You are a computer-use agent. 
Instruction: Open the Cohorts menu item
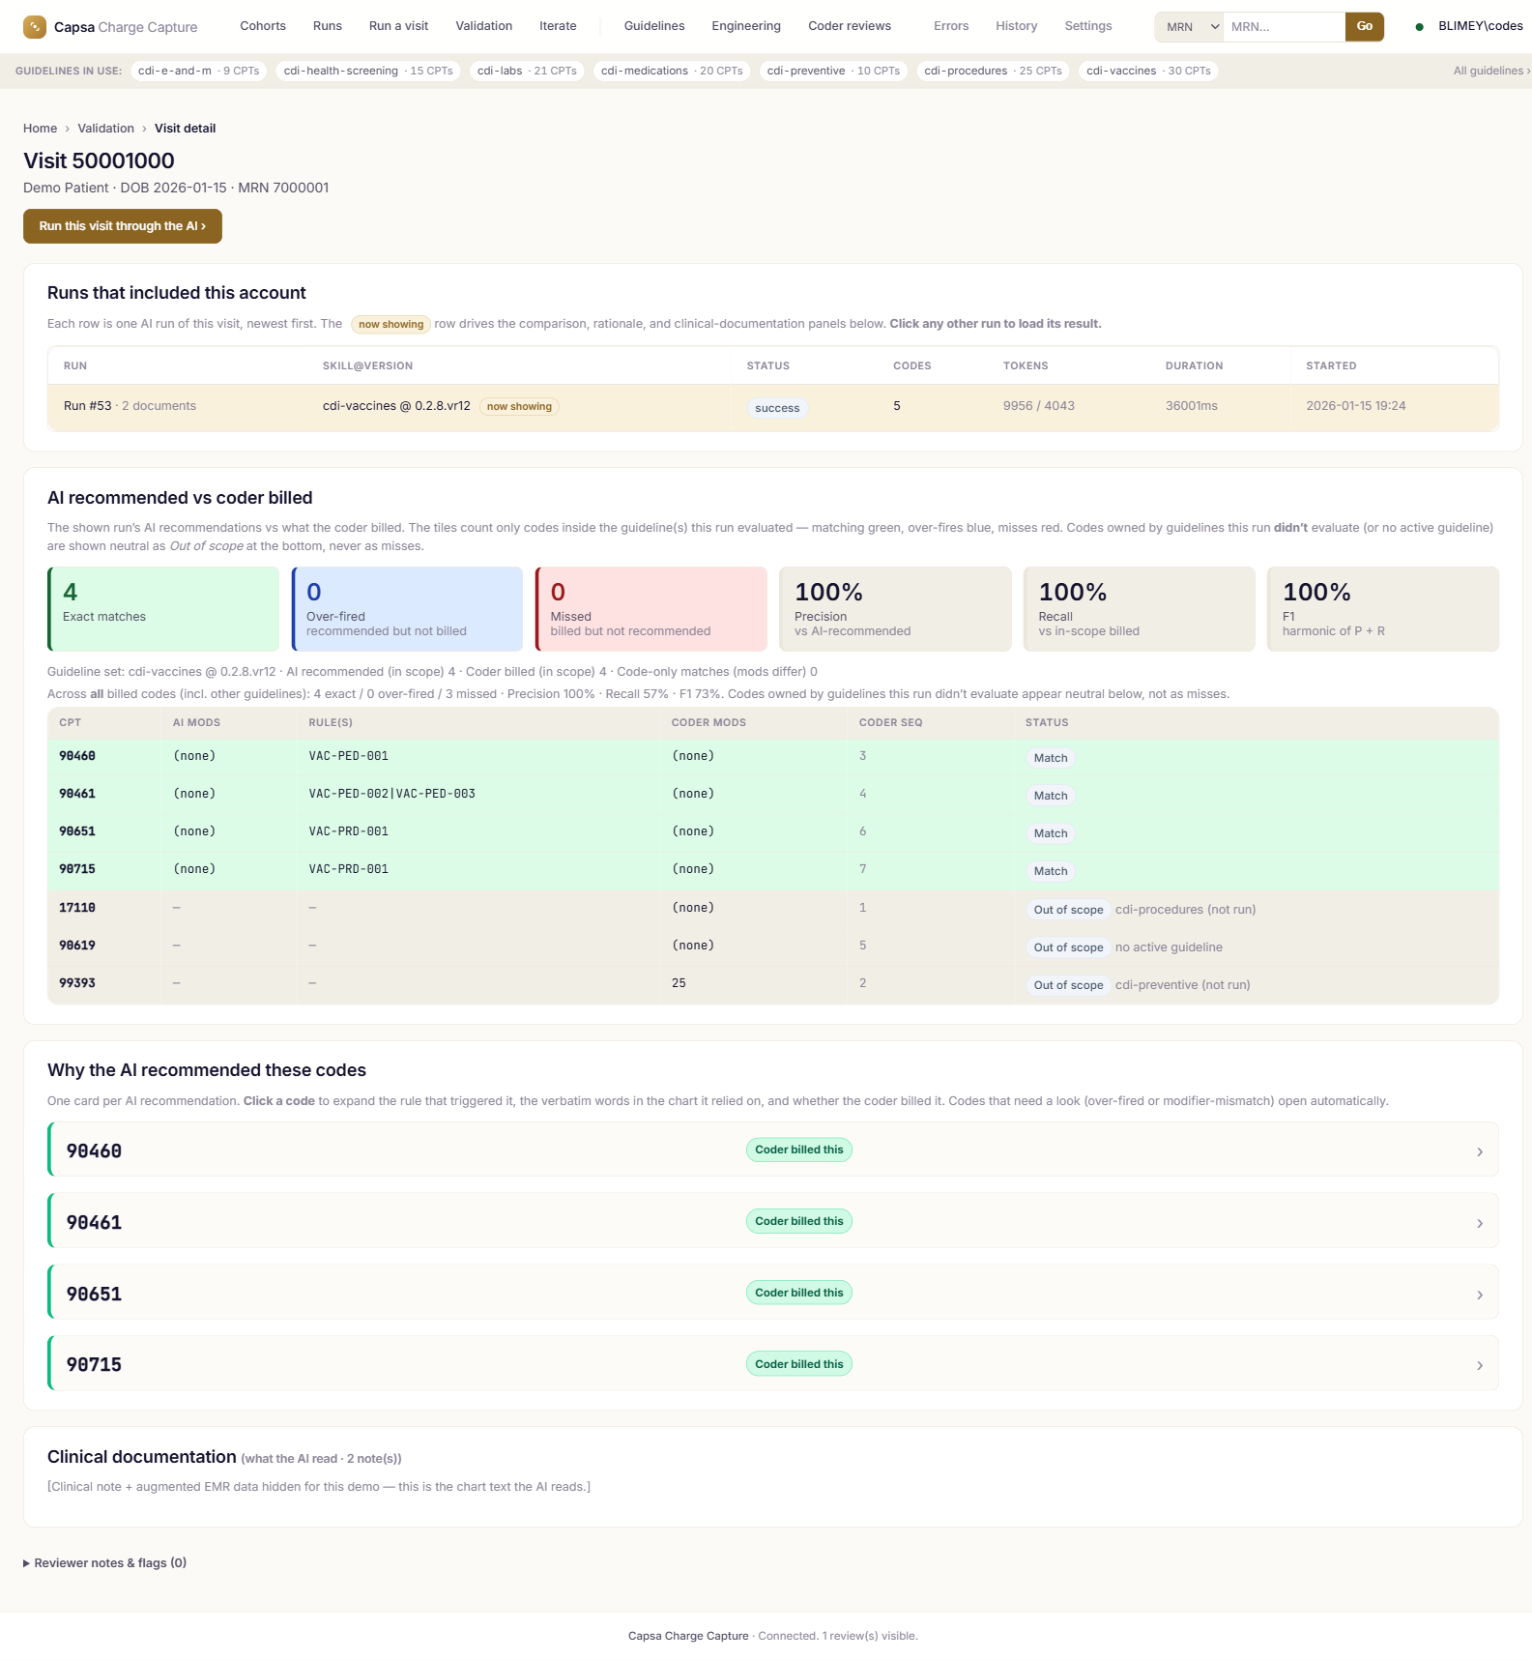click(x=263, y=26)
